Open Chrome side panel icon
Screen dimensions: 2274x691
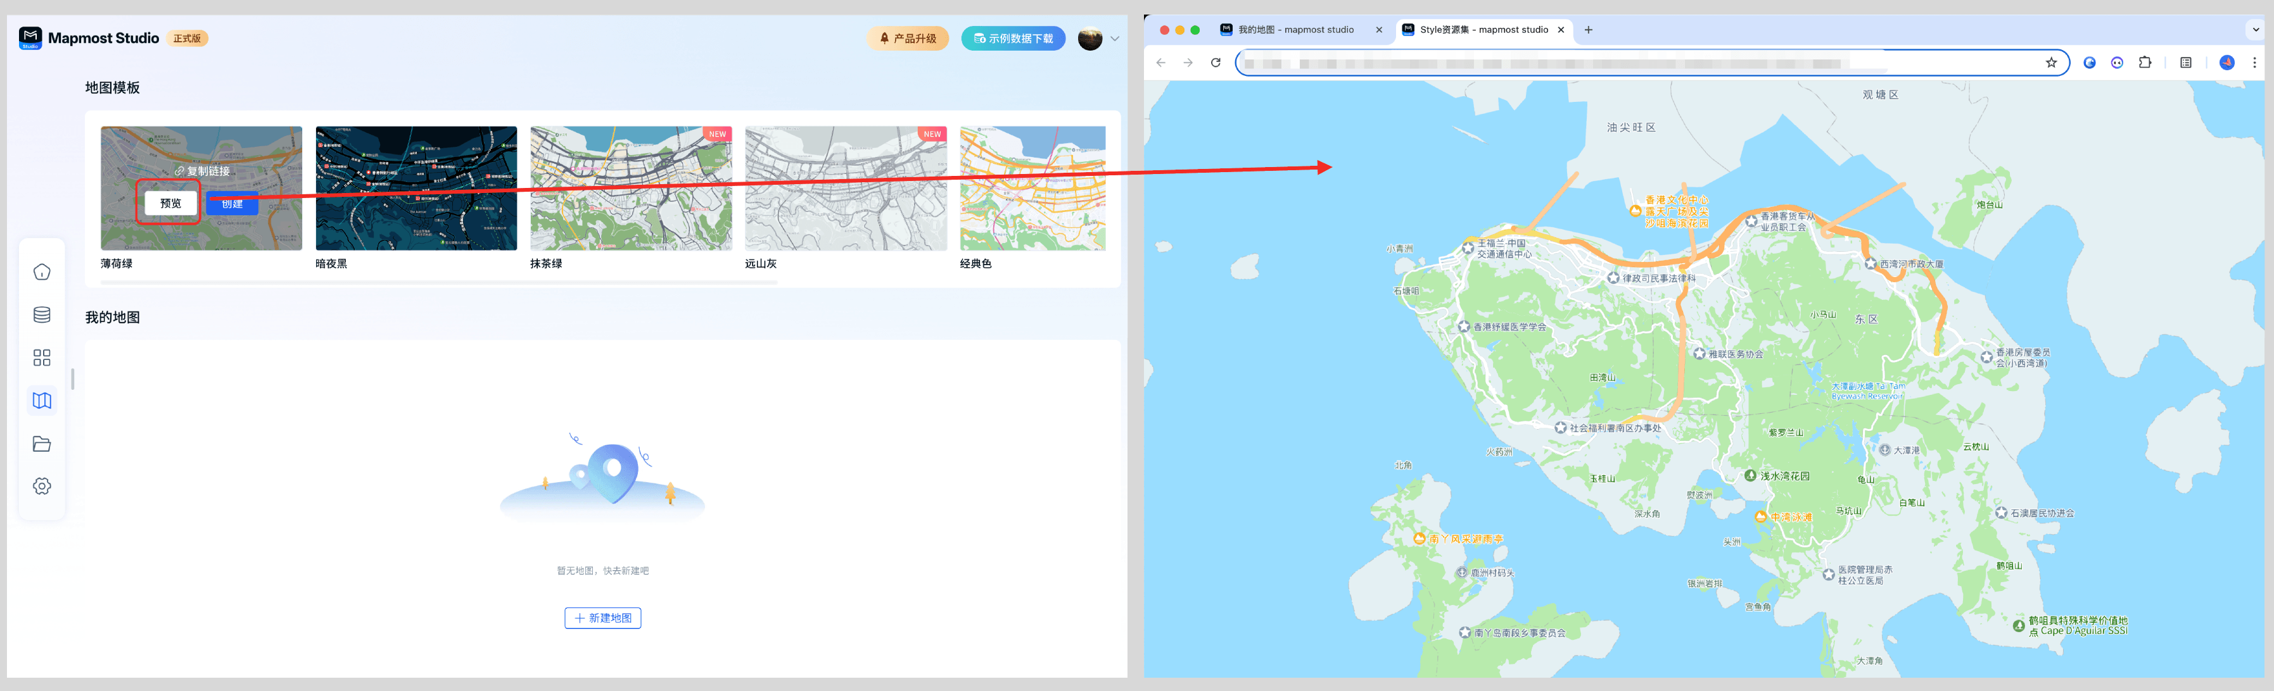pyautogui.click(x=2186, y=63)
